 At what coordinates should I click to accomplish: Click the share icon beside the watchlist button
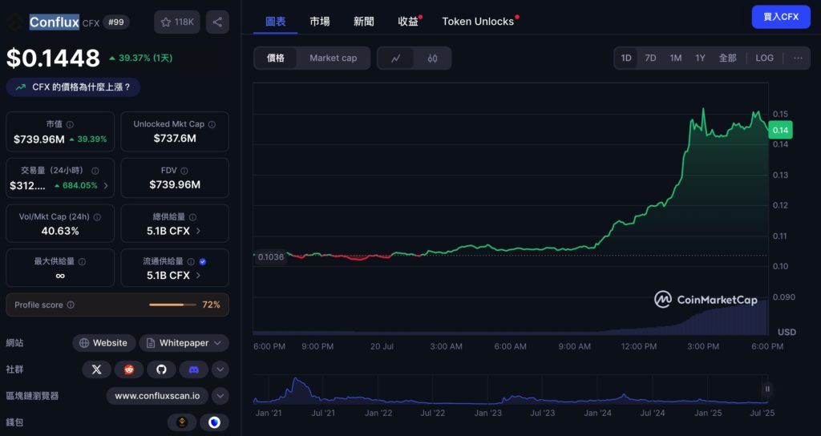(x=217, y=22)
